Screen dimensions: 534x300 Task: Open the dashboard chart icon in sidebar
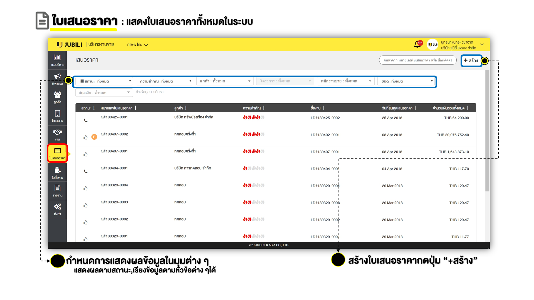click(x=57, y=60)
